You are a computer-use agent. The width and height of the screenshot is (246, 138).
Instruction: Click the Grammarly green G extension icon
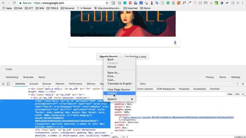coord(168,3)
